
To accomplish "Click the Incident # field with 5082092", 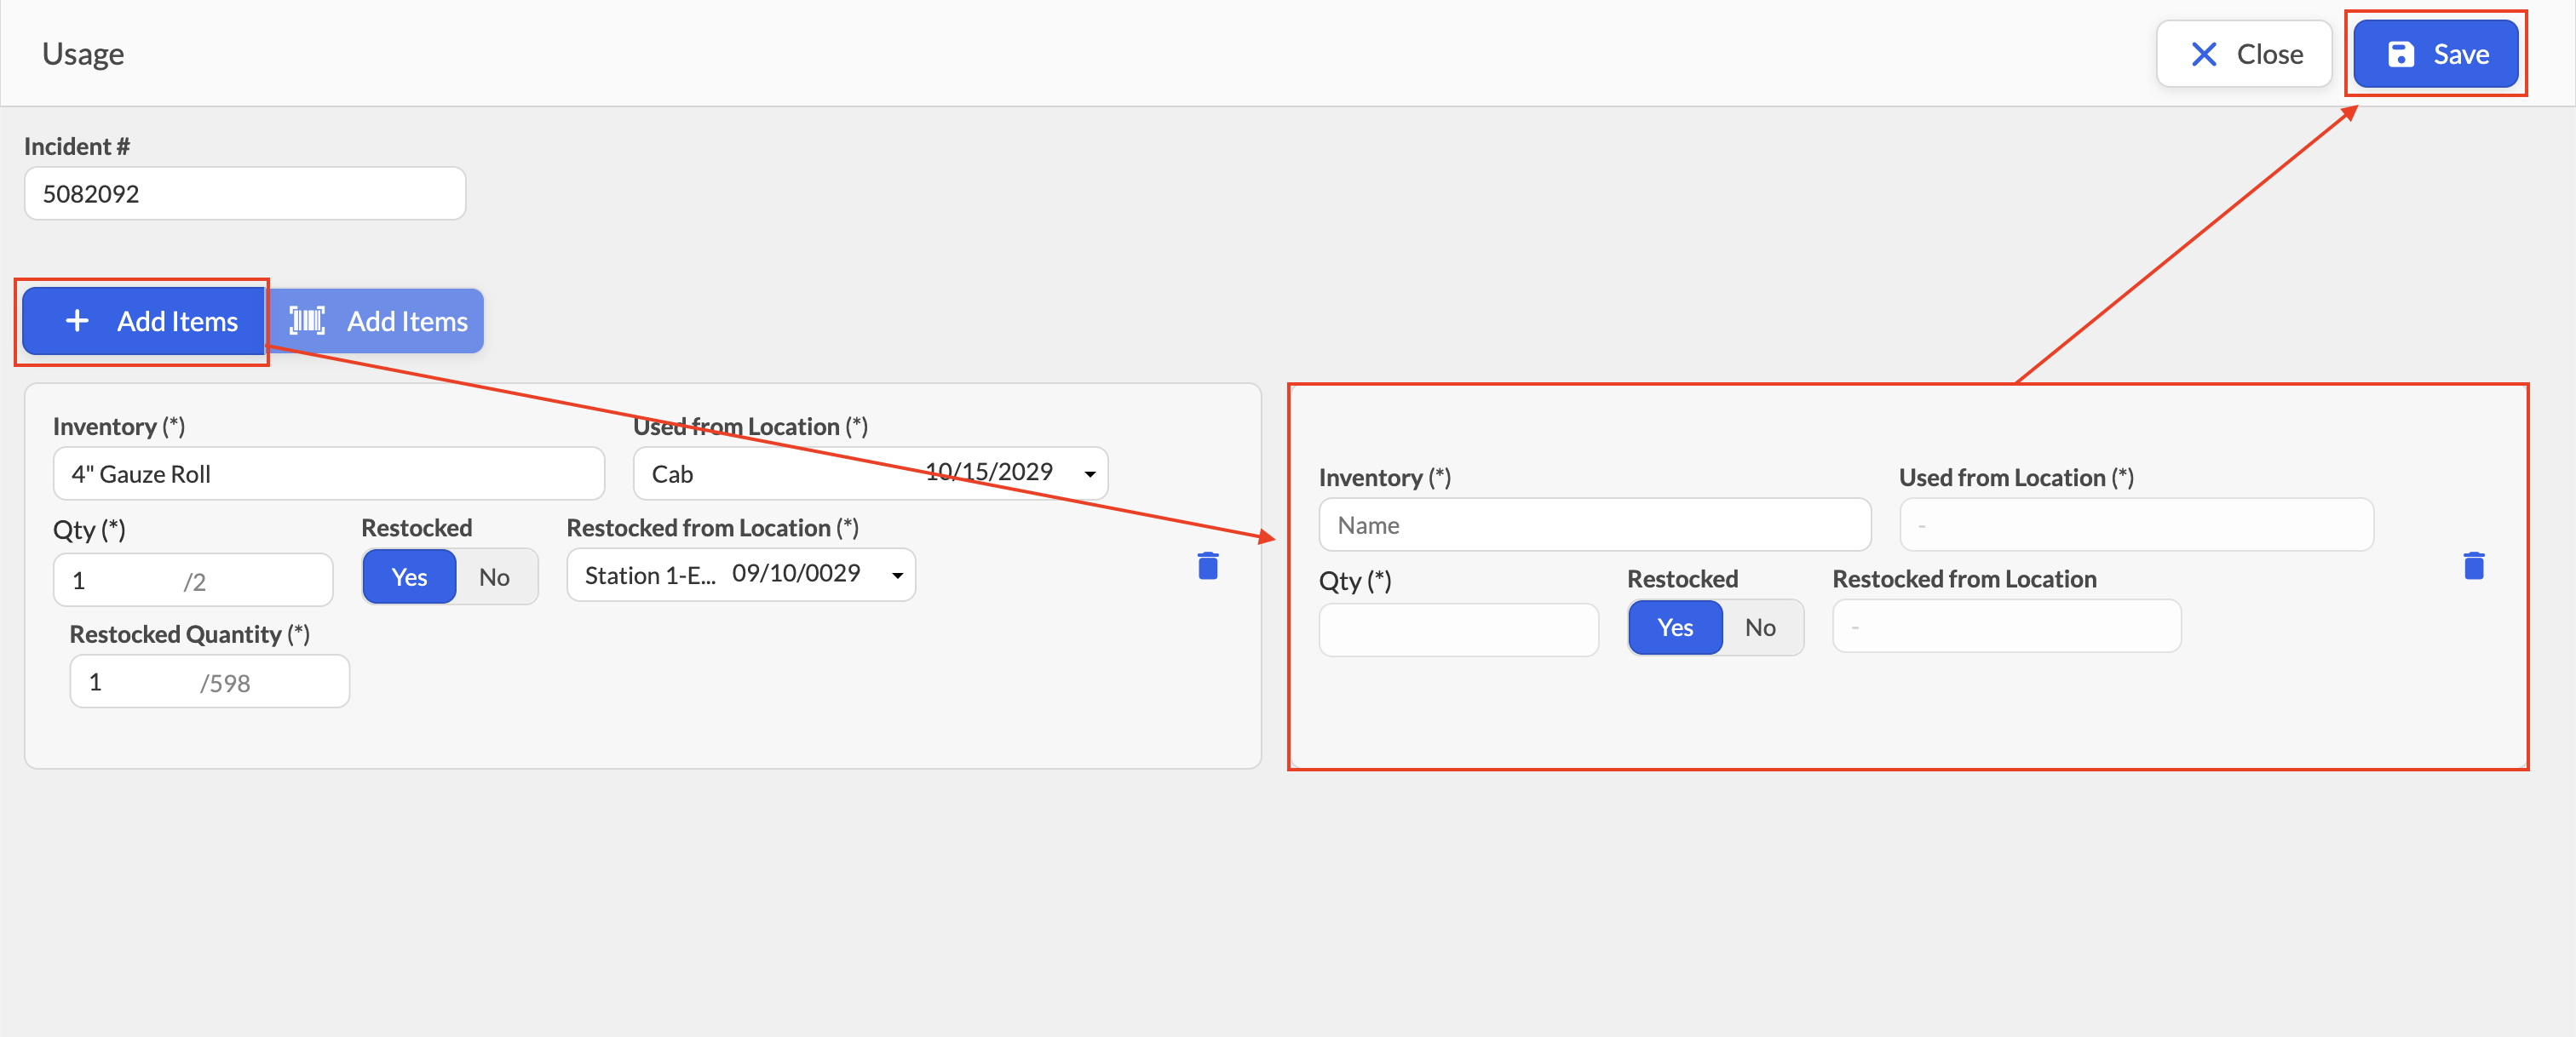I will [x=245, y=194].
